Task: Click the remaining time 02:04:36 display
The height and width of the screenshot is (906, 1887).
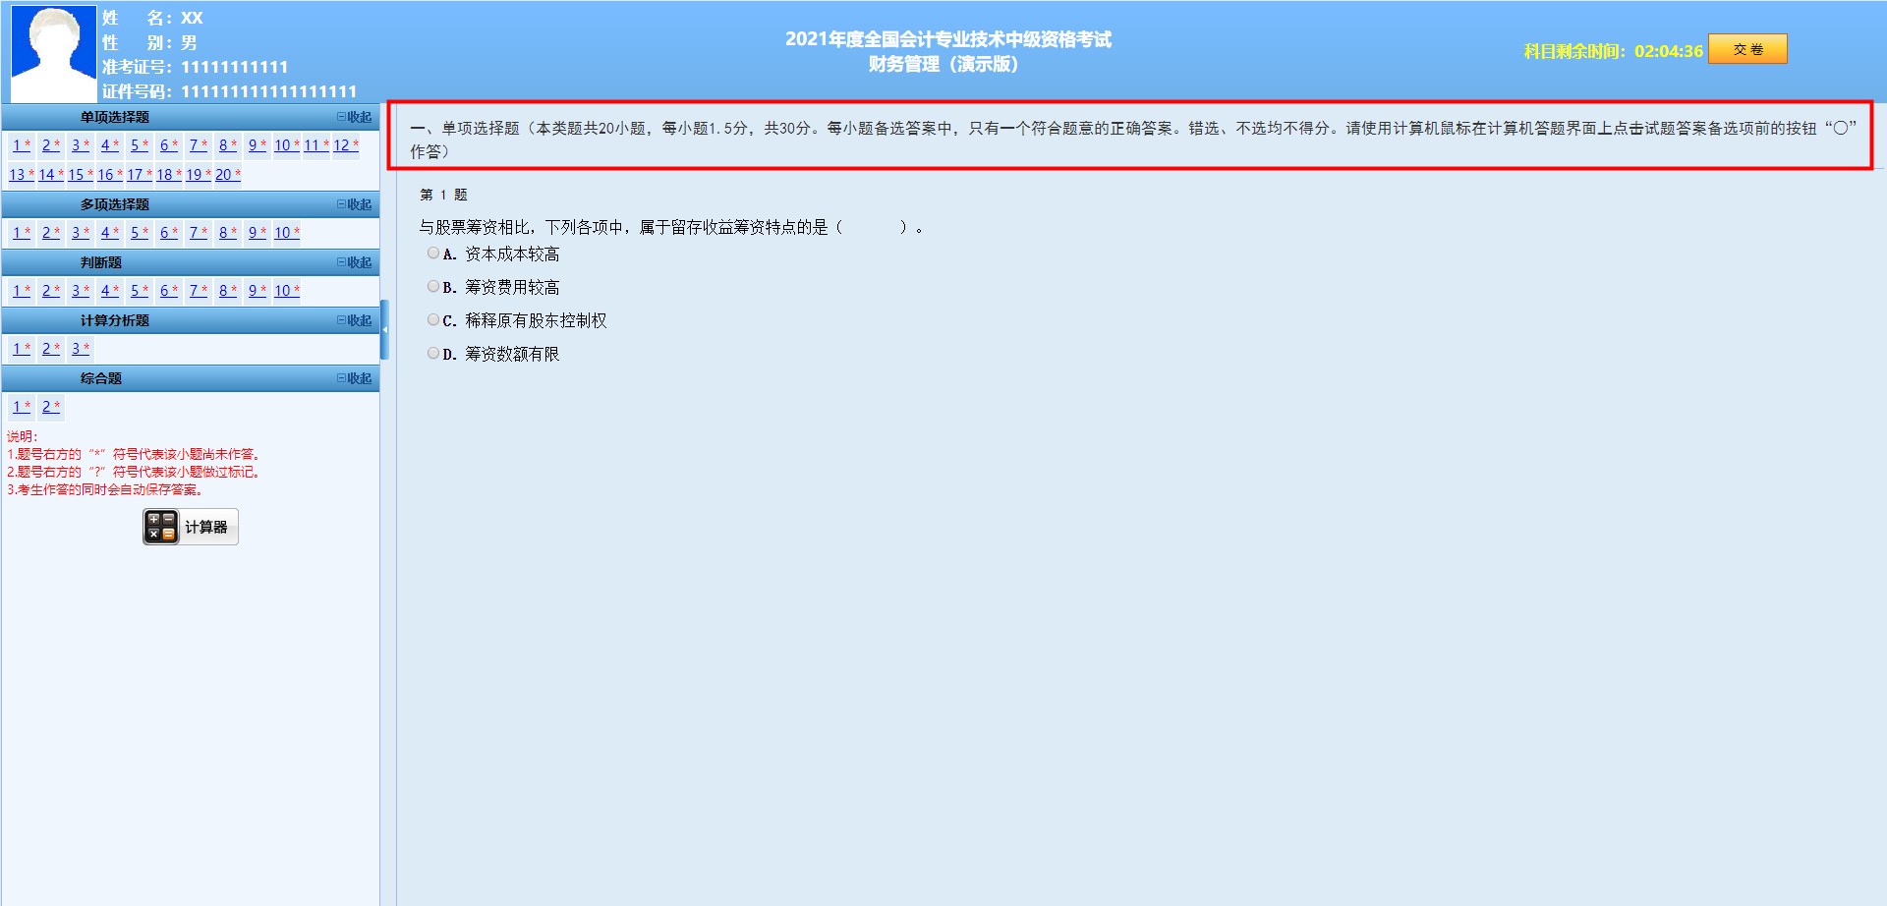Action: (1668, 51)
